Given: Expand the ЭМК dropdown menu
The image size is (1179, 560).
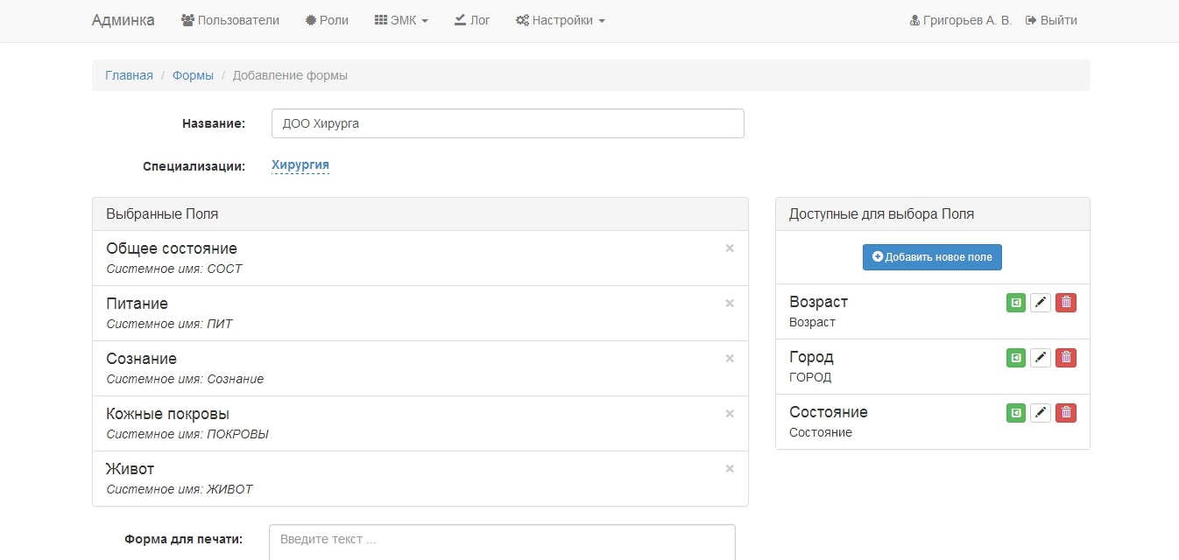Looking at the screenshot, I should [x=401, y=20].
